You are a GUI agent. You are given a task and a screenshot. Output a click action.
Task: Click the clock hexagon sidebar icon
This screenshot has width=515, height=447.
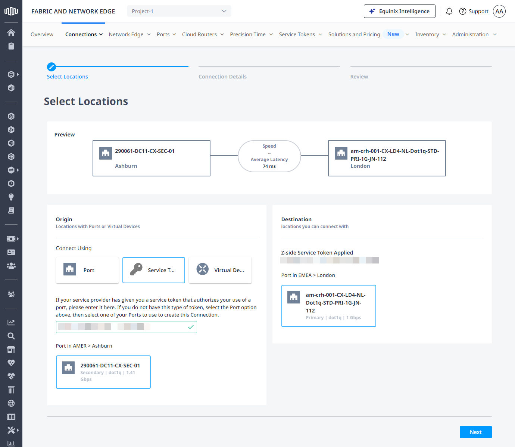(11, 184)
